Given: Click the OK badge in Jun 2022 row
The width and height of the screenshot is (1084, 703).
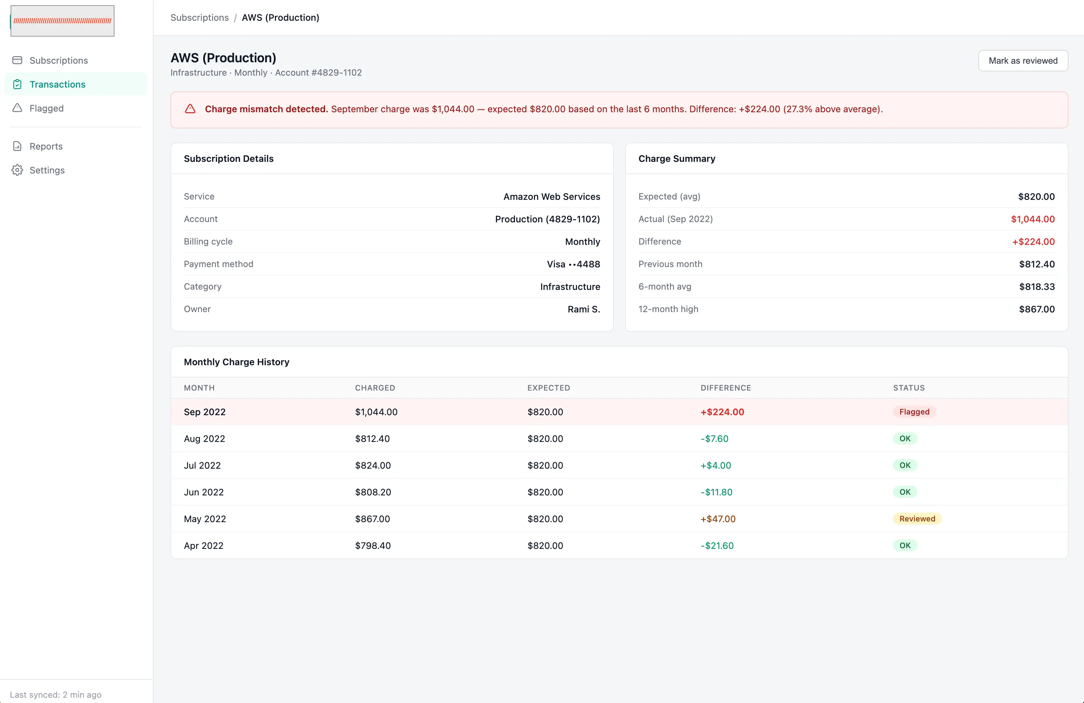Looking at the screenshot, I should click(905, 492).
